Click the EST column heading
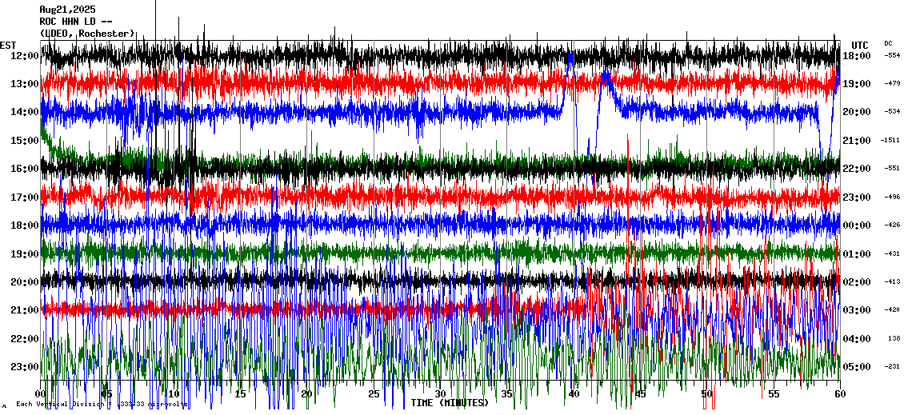The width and height of the screenshot is (904, 415). (x=9, y=46)
